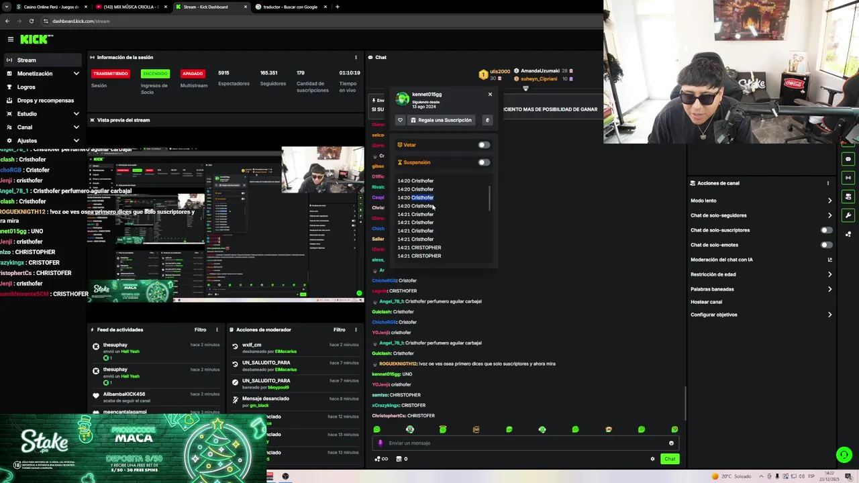Click the channel points infinity icon
This screenshot has height=483, width=859.
(x=381, y=459)
